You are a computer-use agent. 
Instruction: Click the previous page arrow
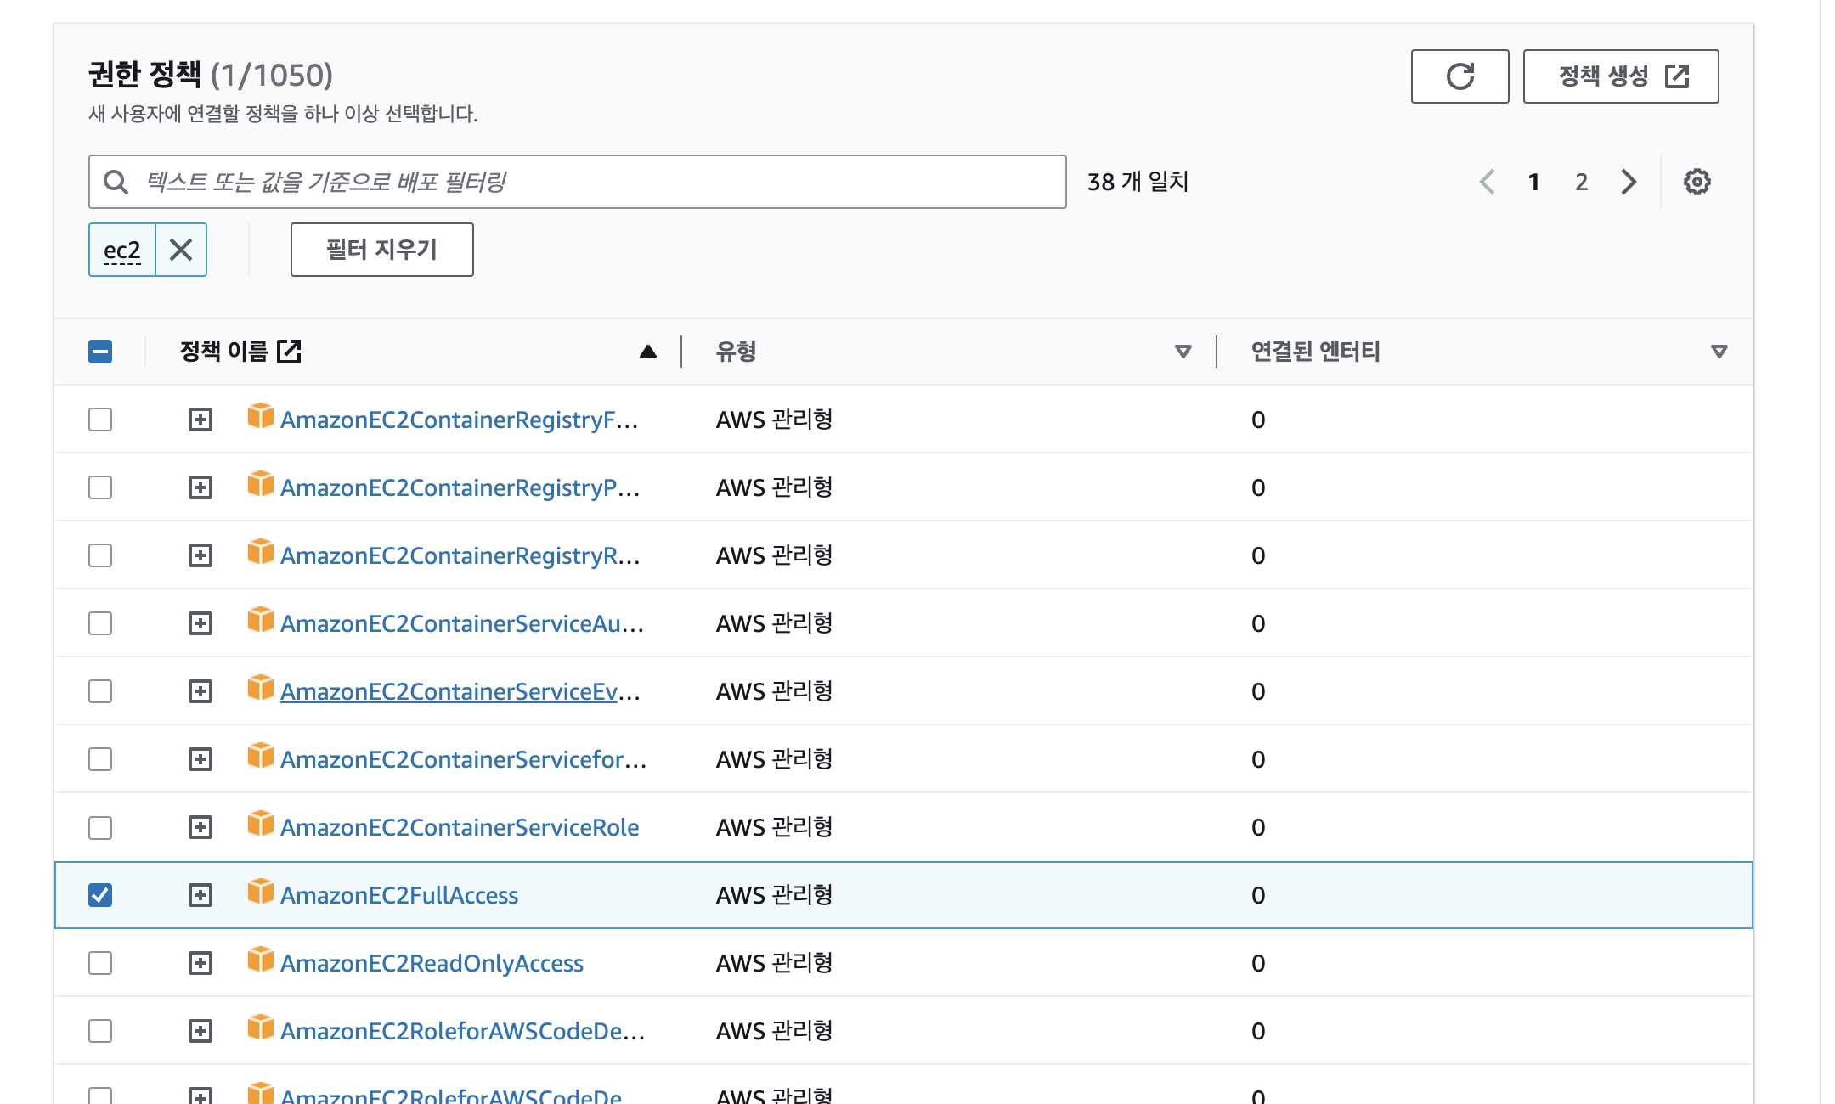click(1487, 182)
